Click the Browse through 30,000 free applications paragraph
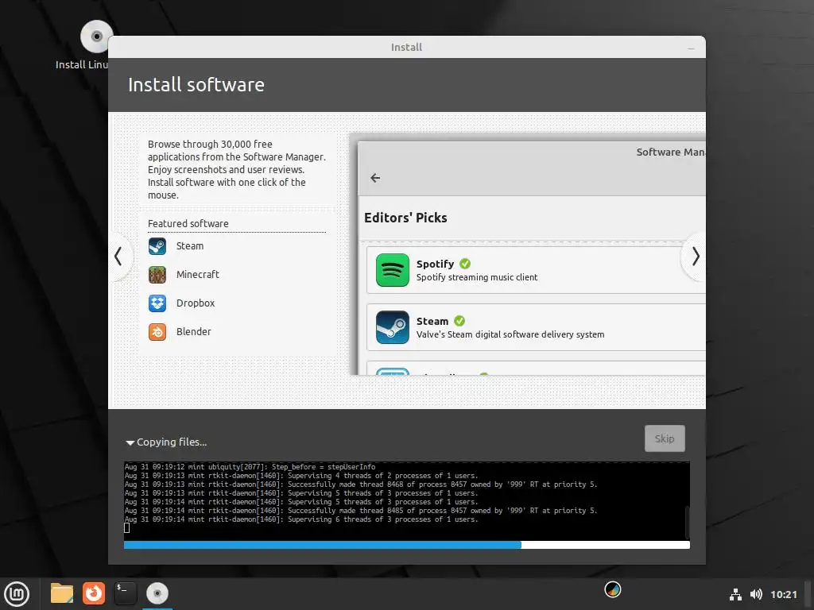Screen dimensions: 814x610 [x=237, y=170]
